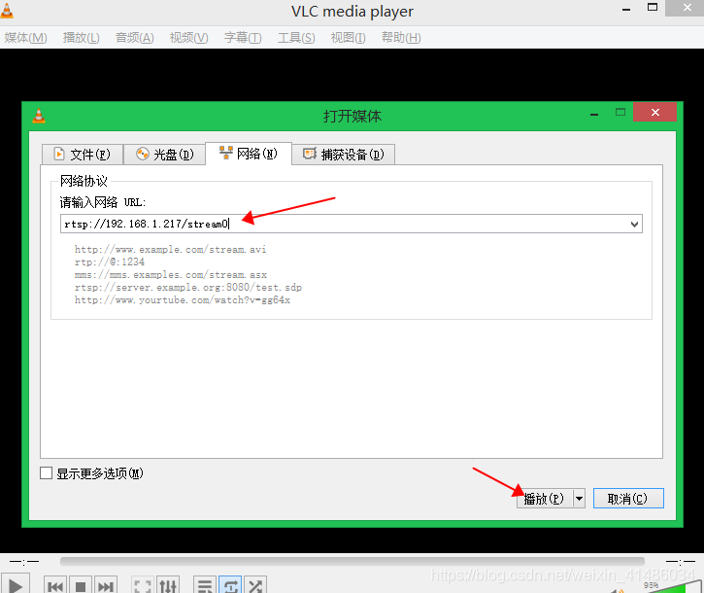Switch to the 捕获设备(D) tab
This screenshot has height=593, width=704.
click(344, 155)
